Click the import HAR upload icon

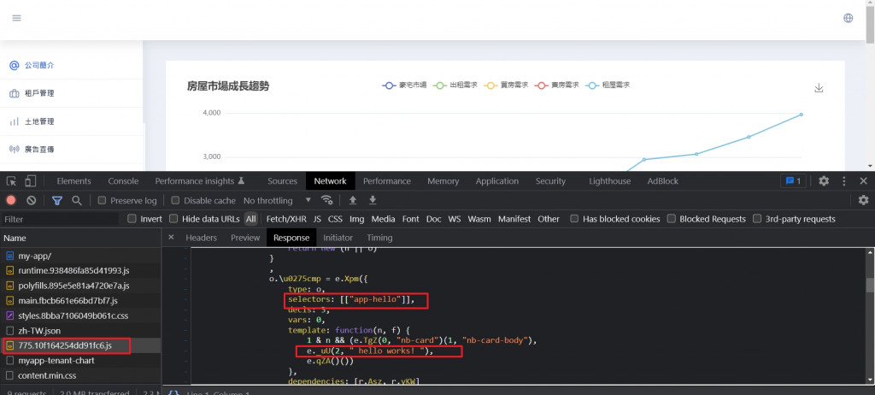coord(353,200)
